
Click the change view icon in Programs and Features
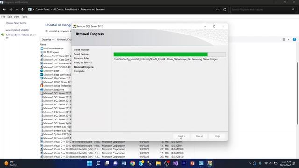(284, 39)
